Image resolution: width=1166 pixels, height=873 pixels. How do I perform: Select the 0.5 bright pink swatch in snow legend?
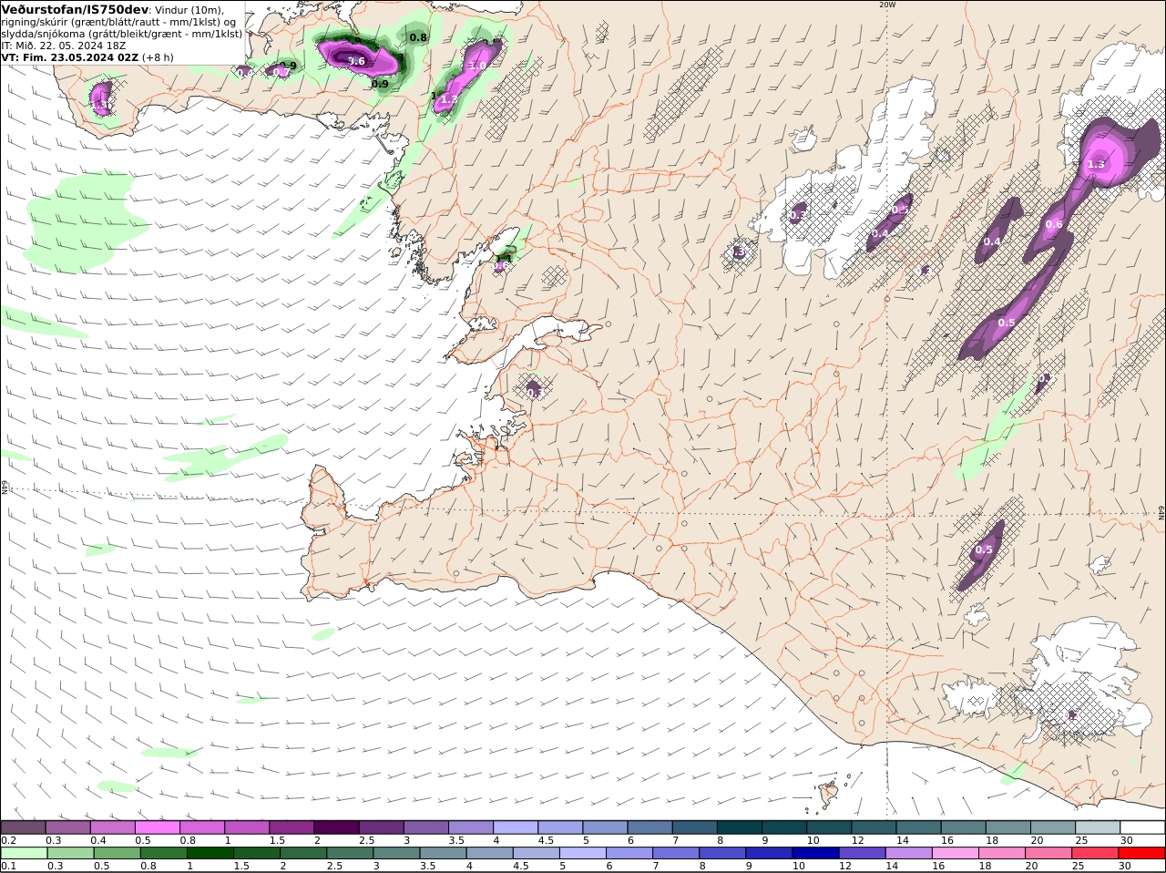pyautogui.click(x=157, y=827)
